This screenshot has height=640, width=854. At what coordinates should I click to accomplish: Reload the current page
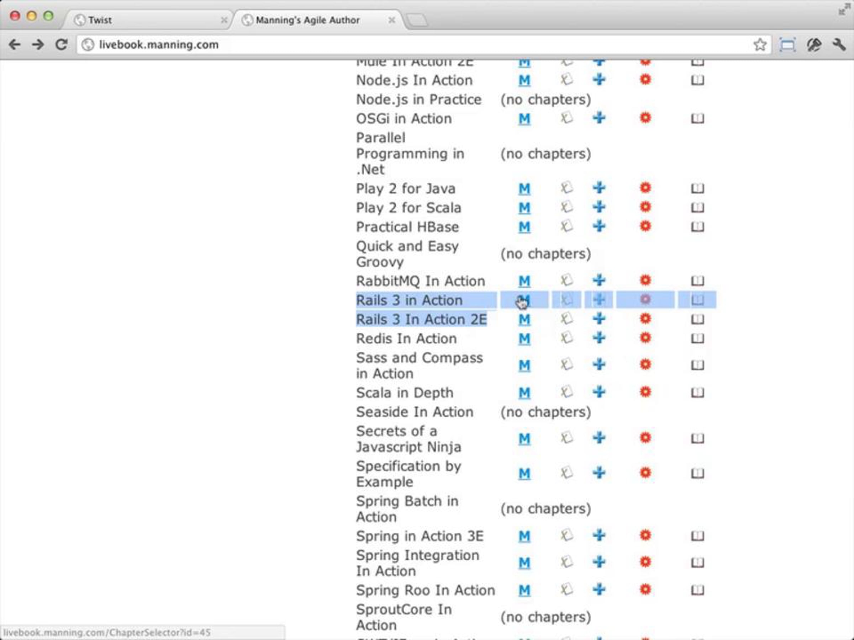62,44
